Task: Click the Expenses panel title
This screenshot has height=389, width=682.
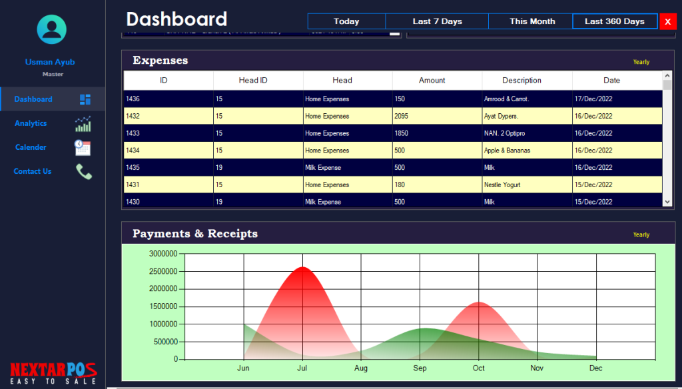Action: [161, 61]
